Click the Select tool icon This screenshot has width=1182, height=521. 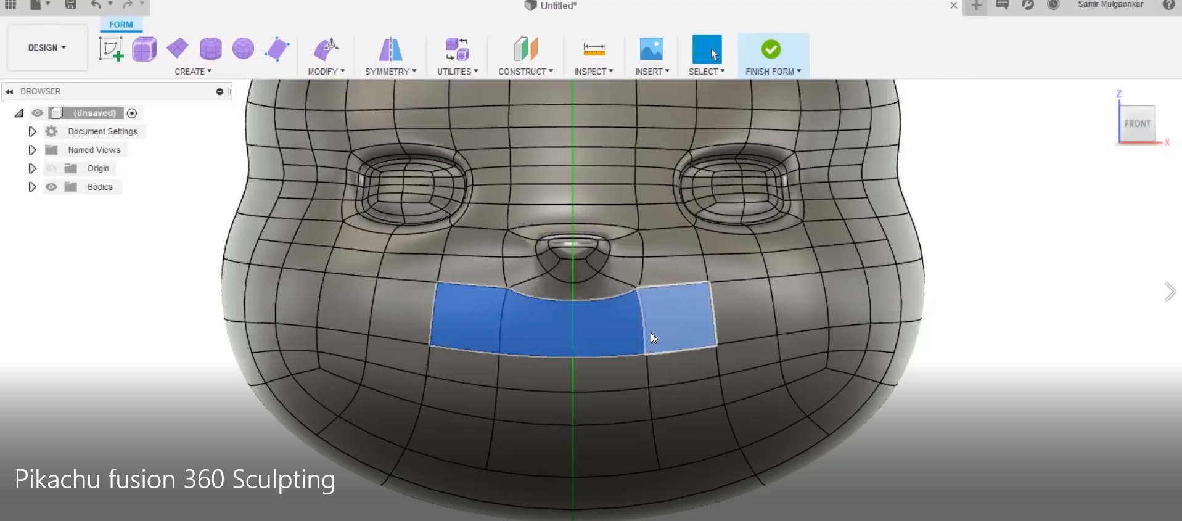(x=707, y=49)
